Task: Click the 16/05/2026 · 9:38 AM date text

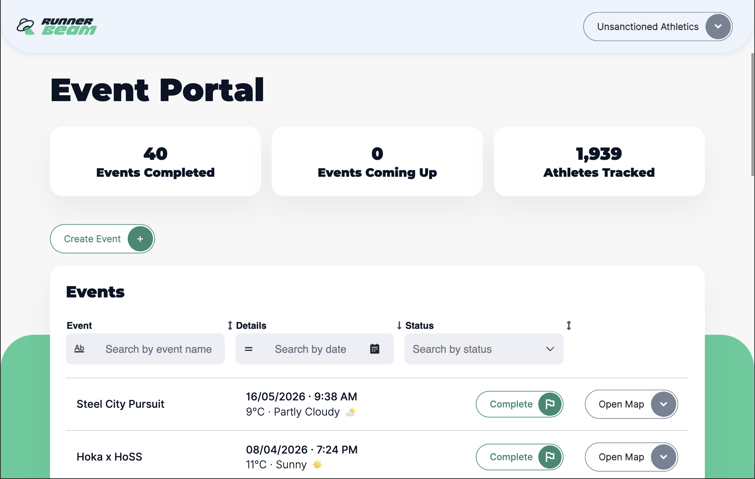Action: [301, 397]
